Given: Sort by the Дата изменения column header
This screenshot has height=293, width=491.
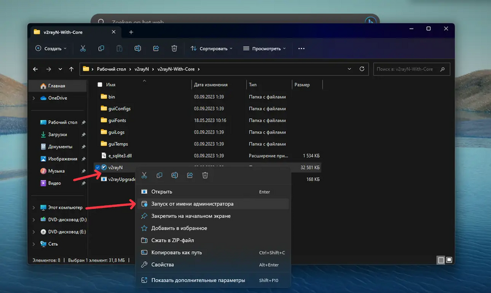Looking at the screenshot, I should point(211,85).
